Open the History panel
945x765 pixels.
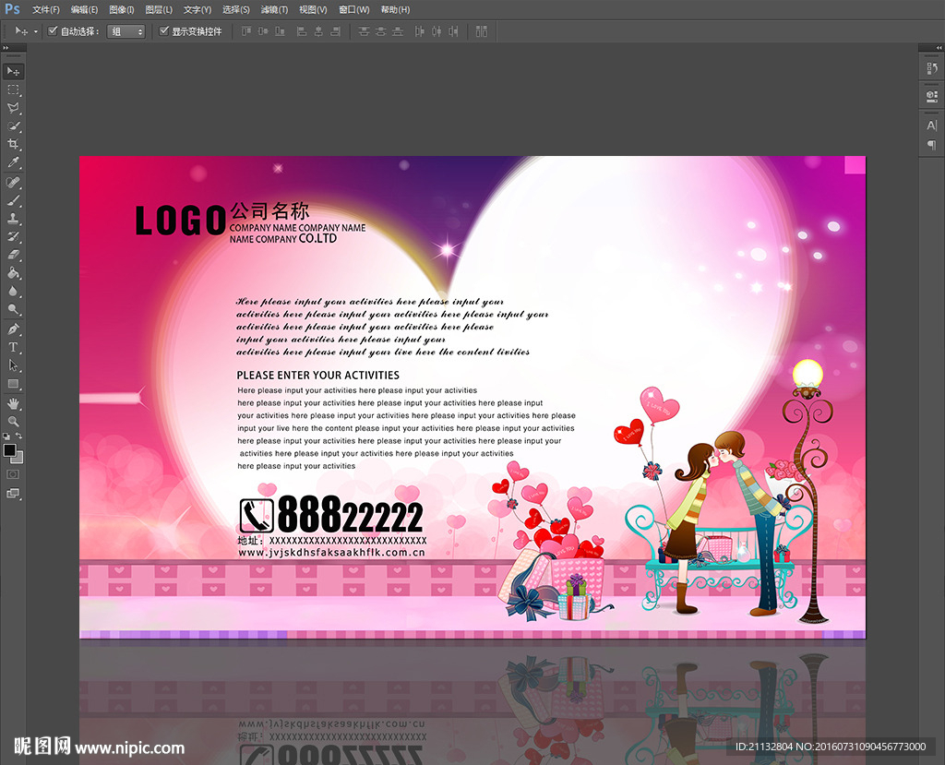932,68
